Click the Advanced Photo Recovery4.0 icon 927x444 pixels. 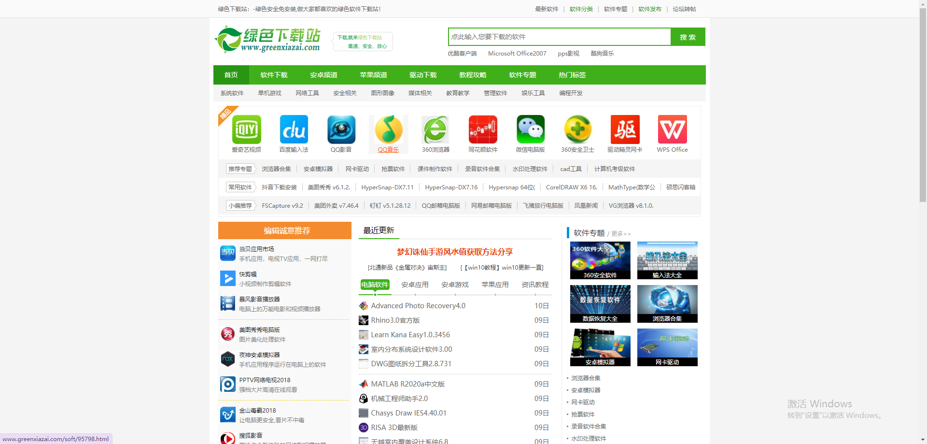point(364,306)
